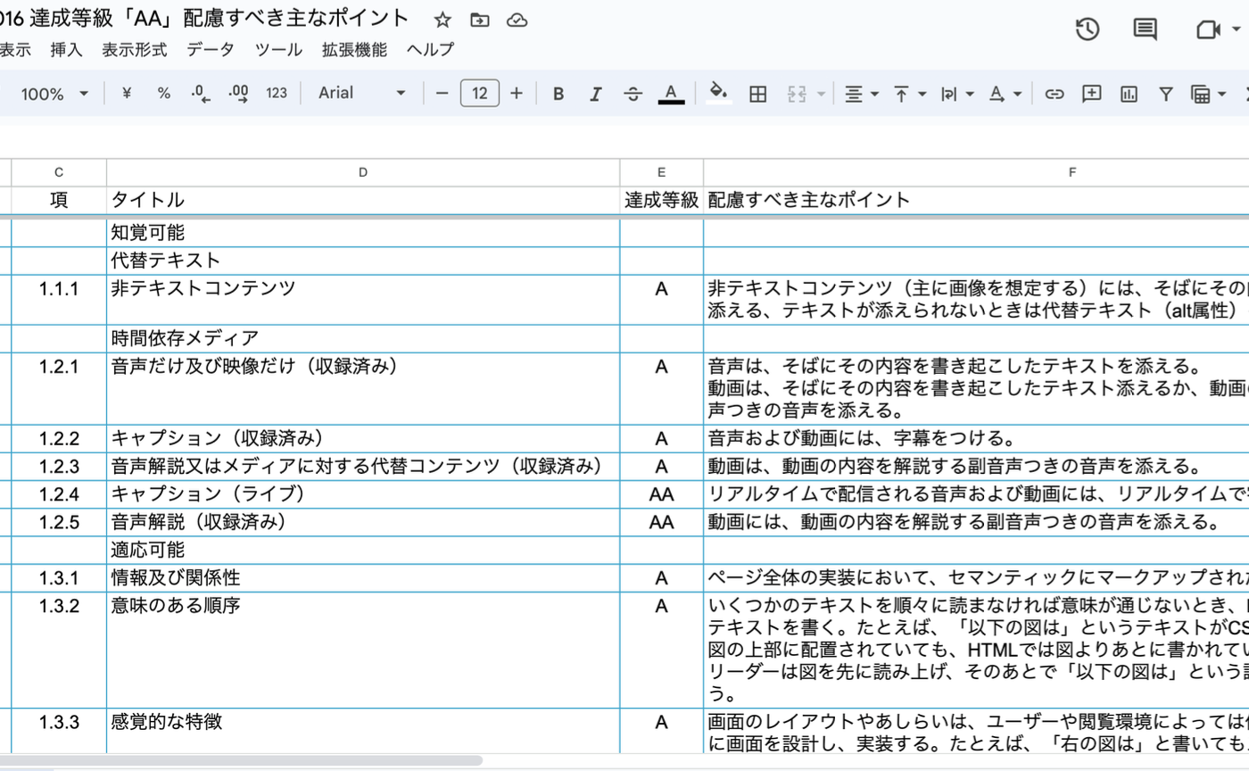Open version history
Screen dimensions: 1249x771
coord(1088,29)
